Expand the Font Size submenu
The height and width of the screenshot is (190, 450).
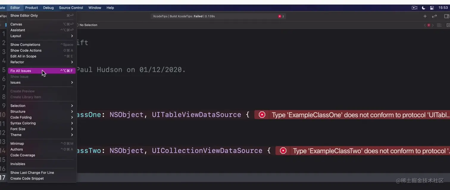point(42,129)
